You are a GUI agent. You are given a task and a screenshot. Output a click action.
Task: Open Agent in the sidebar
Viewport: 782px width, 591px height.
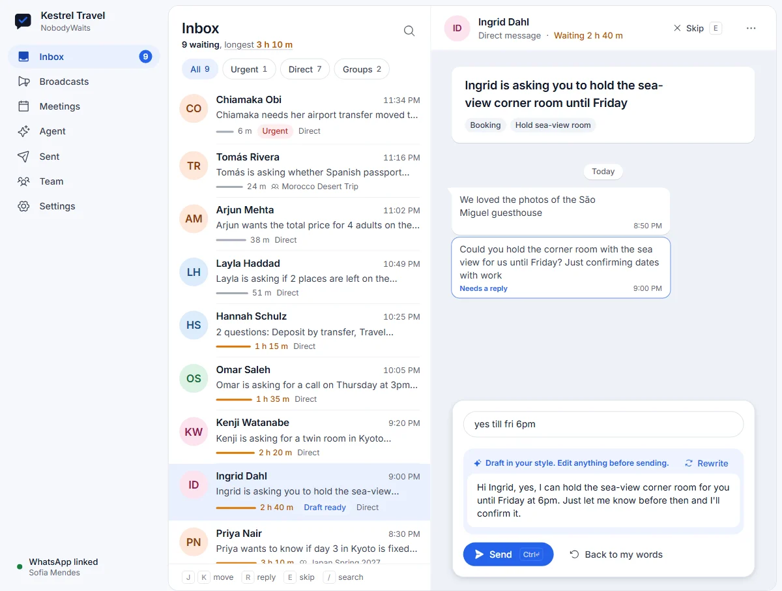coord(84,131)
